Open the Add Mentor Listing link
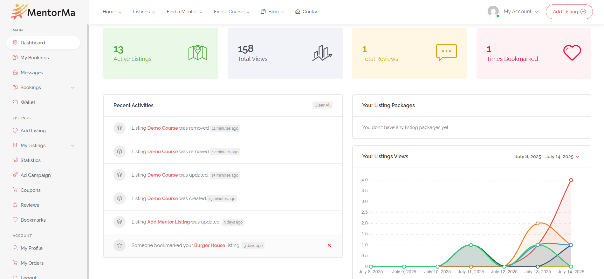The image size is (604, 279). 168,222
